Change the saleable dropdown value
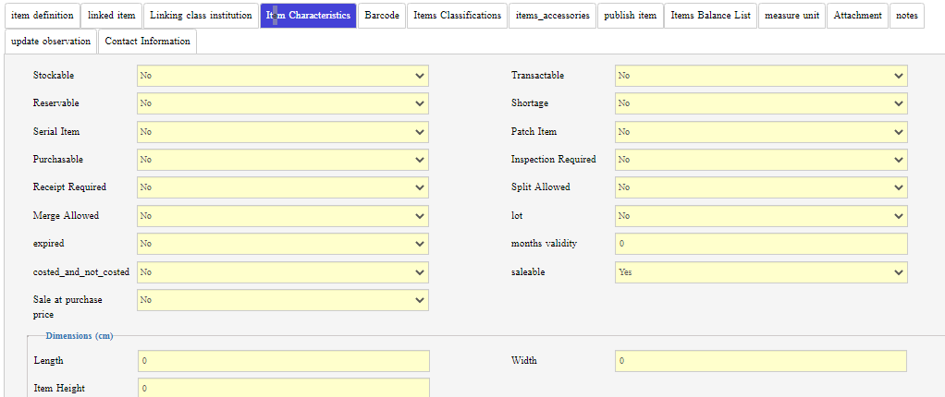 coord(760,272)
